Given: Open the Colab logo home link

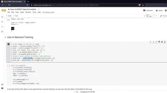Looking at the screenshot, I should [x=4, y=10].
